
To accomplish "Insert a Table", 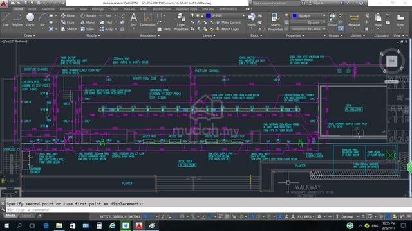I will tap(164, 29).
